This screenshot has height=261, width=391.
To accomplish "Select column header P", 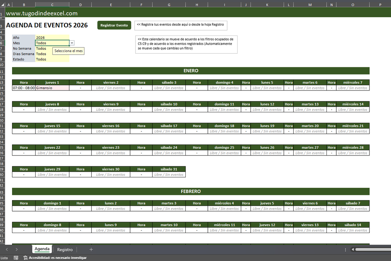I will [x=380, y=5].
